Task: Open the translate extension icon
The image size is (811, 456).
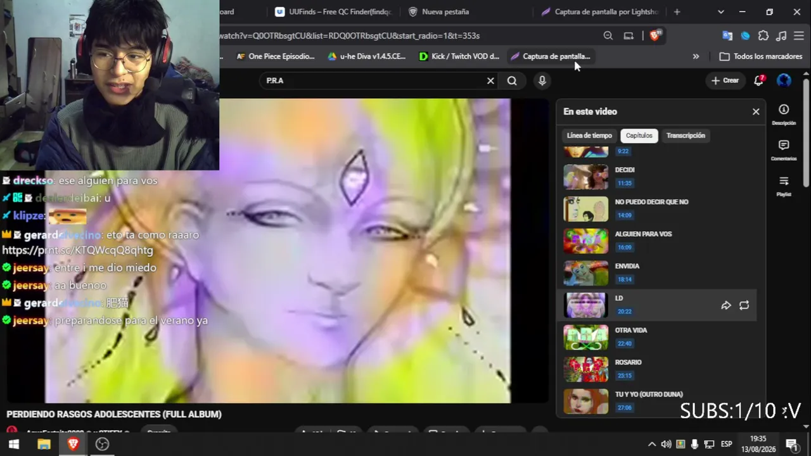Action: point(727,36)
